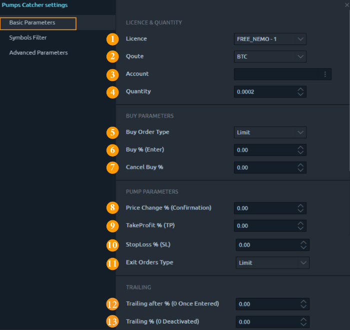Click the orange number 1 Licence marker
This screenshot has width=350, height=330.
[113, 39]
